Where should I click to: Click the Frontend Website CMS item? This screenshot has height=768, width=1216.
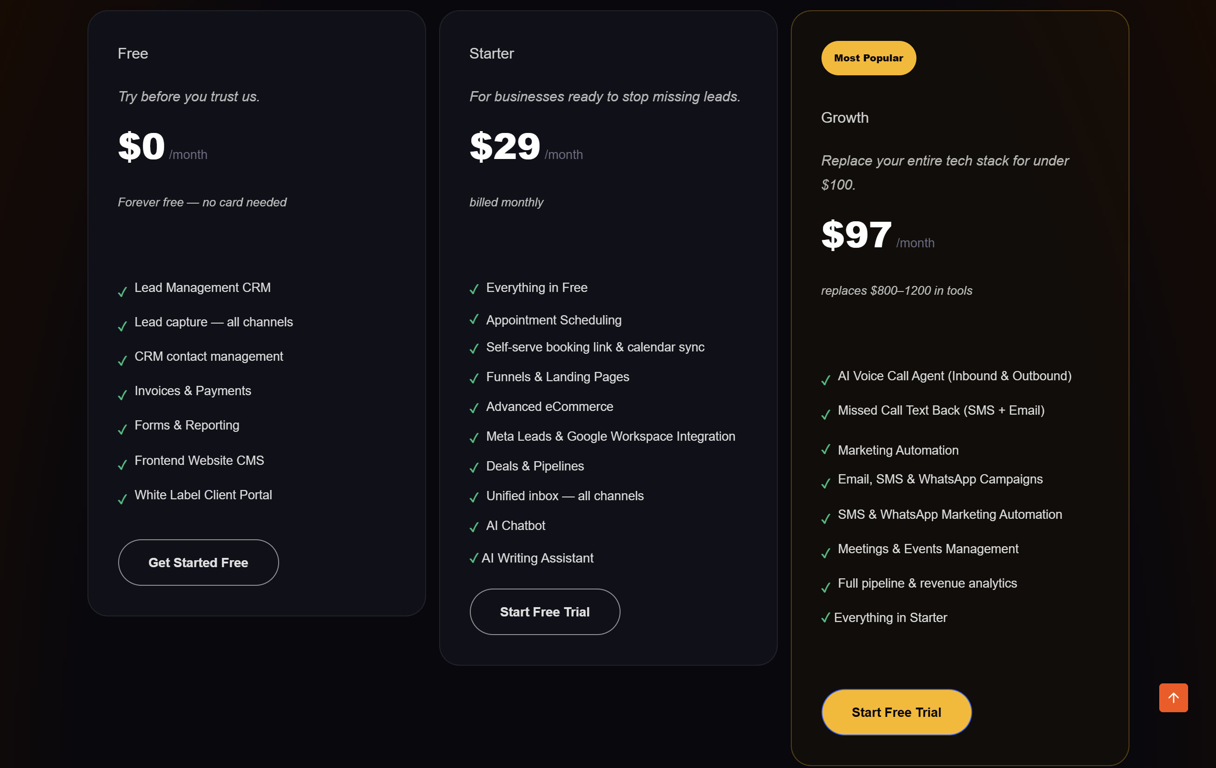199,460
